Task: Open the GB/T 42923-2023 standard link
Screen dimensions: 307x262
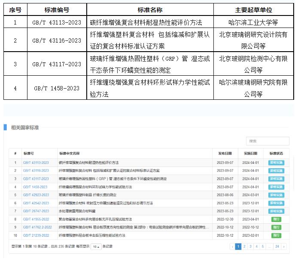Action: [x=36, y=195]
